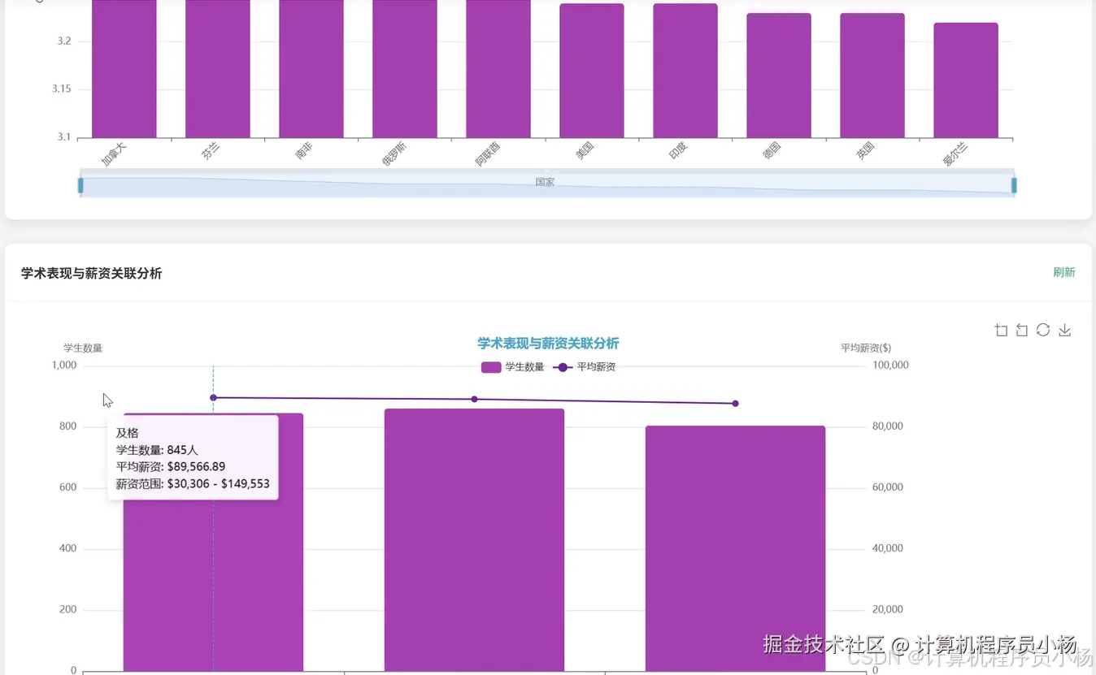This screenshot has height=675, width=1096.
Task: Click the 400 left axis value
Action: point(67,548)
